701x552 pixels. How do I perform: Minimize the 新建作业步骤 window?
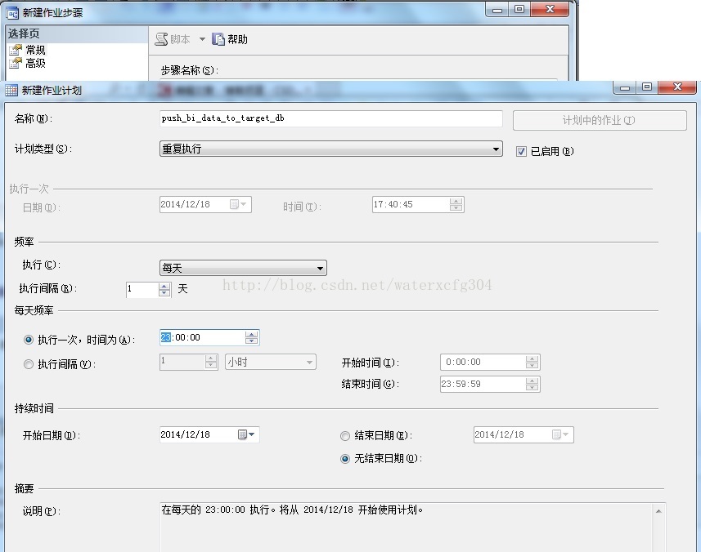pyautogui.click(x=497, y=10)
